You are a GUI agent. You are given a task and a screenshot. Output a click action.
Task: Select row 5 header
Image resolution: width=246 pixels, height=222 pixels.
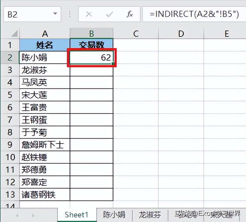(10, 95)
